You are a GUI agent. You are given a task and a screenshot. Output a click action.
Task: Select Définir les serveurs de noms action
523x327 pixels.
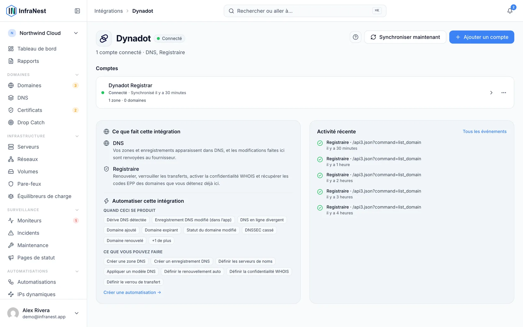[x=245, y=261]
